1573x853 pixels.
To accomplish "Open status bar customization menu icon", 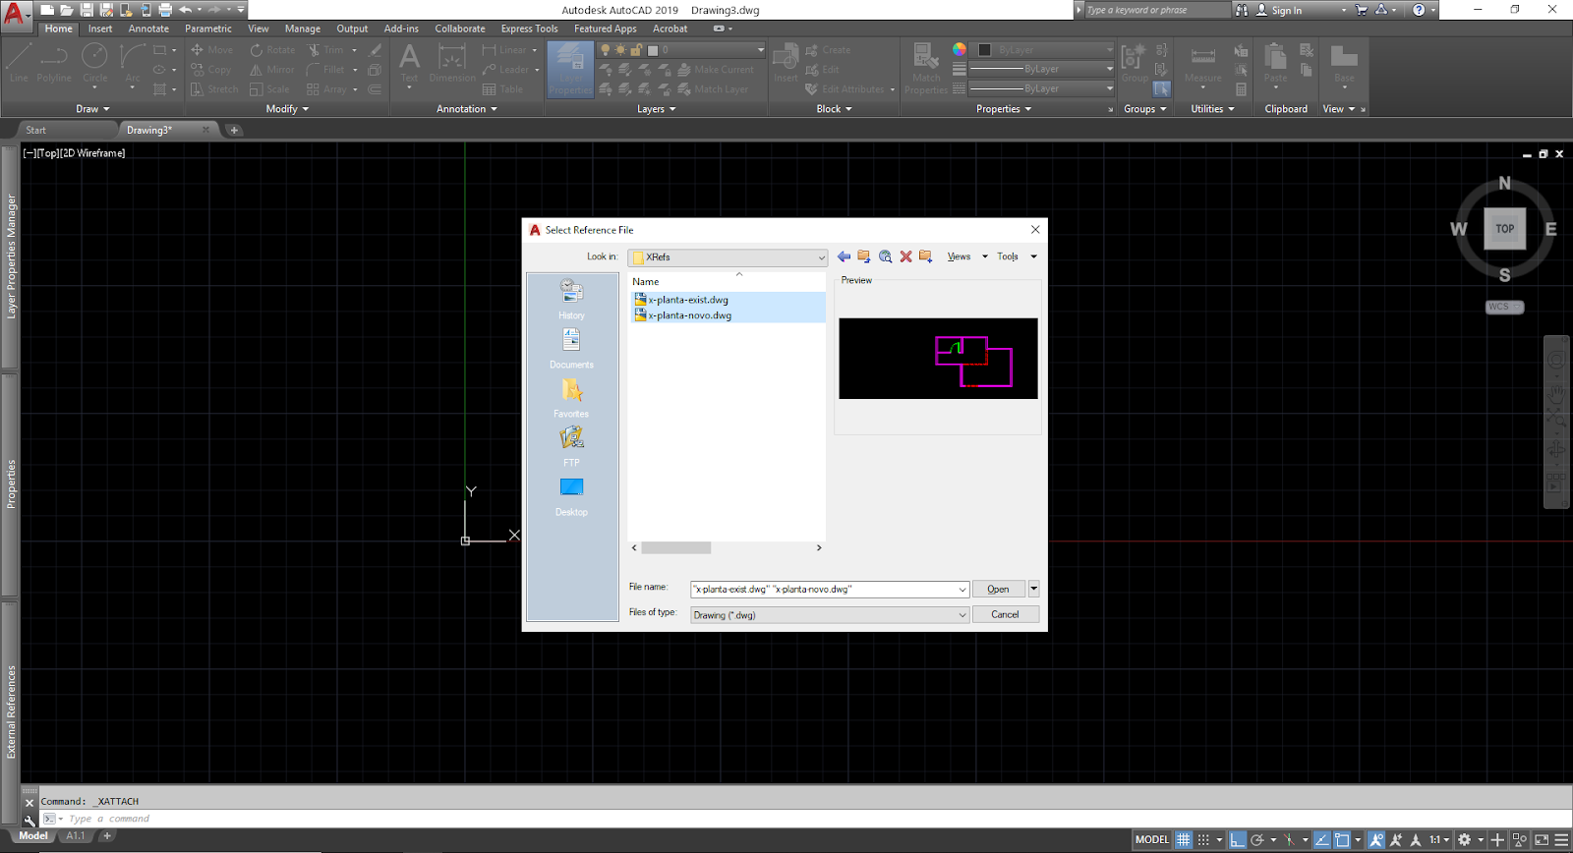I will [1561, 840].
